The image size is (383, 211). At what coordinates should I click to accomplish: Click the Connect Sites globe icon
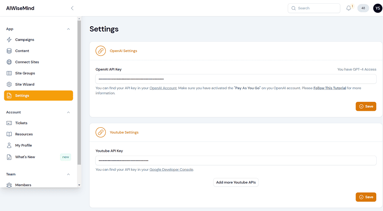[9, 62]
